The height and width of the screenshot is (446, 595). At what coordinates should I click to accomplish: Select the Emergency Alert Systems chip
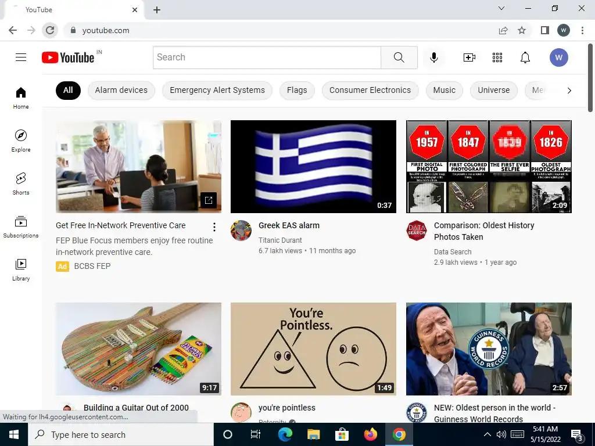click(217, 90)
